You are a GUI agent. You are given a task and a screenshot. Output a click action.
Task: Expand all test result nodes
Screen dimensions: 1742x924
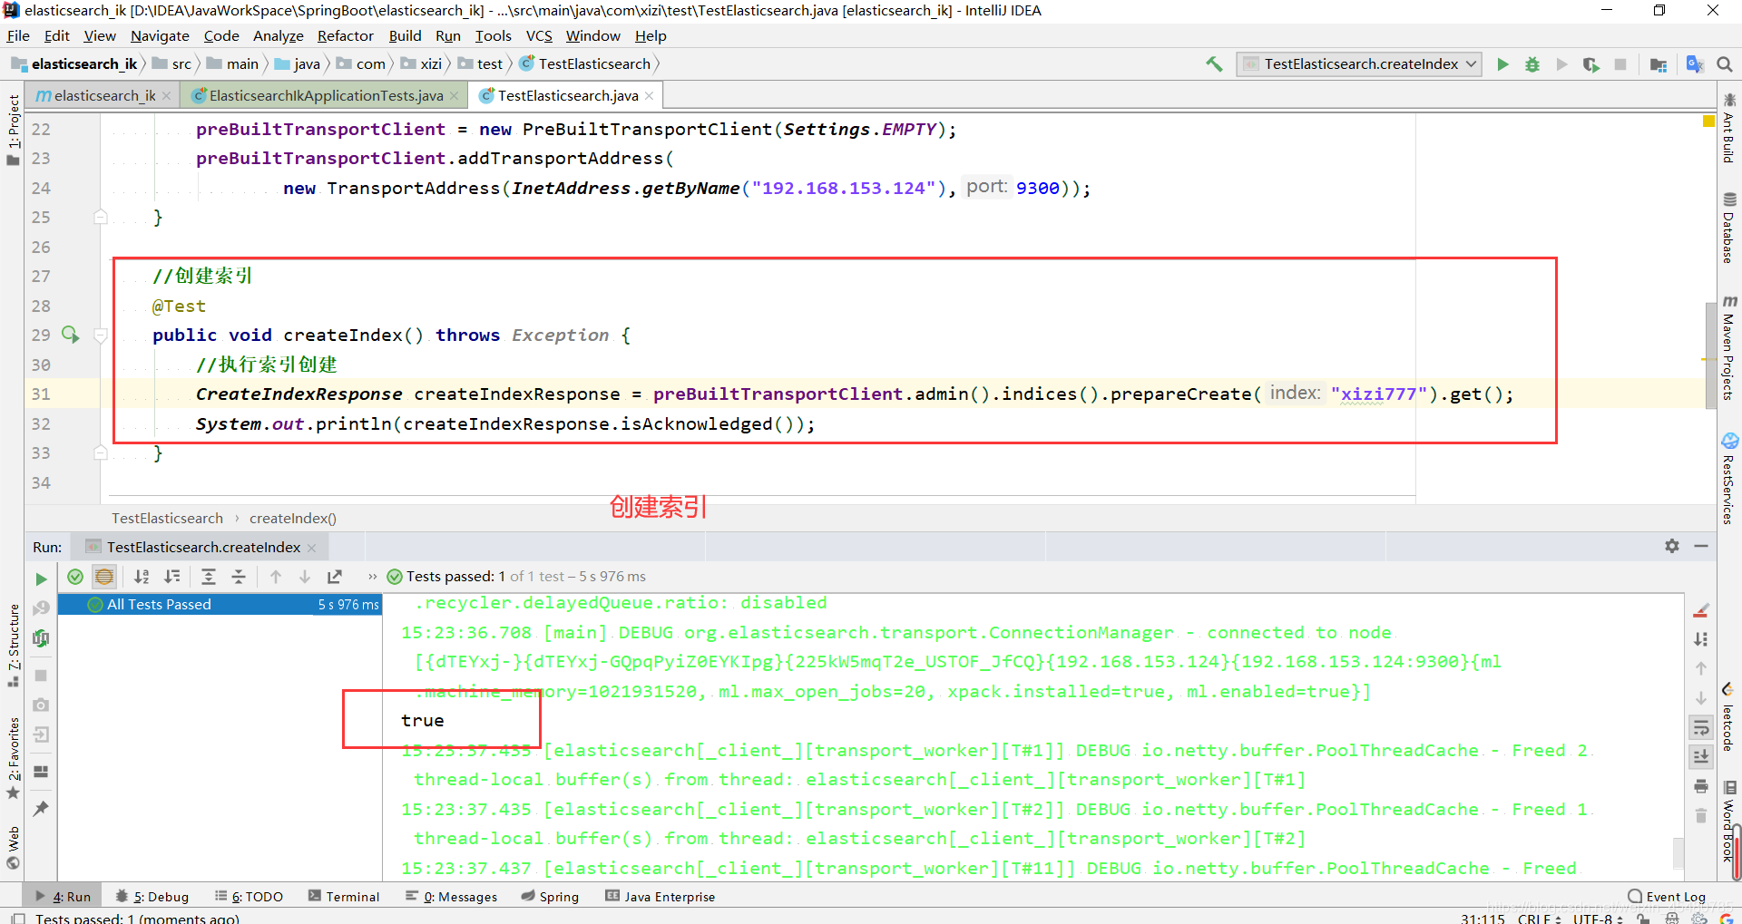tap(209, 577)
